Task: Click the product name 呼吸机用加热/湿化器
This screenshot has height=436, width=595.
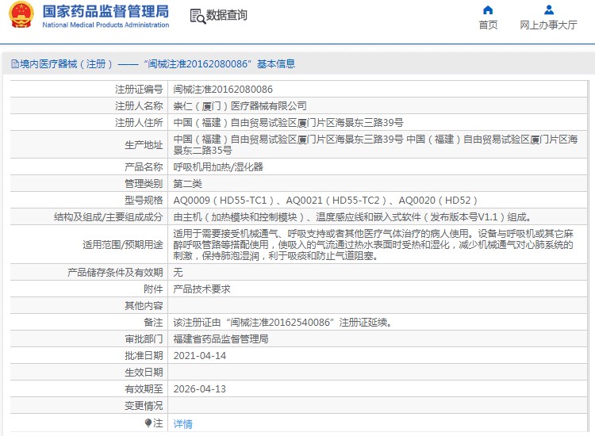Action: 218,167
